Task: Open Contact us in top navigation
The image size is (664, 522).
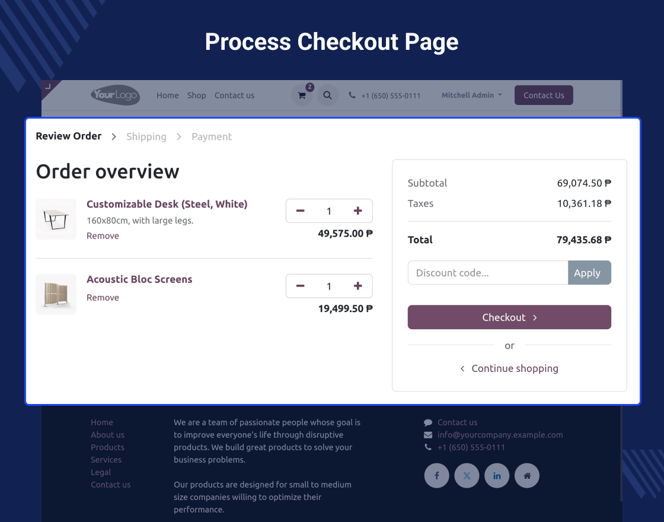Action: 234,96
